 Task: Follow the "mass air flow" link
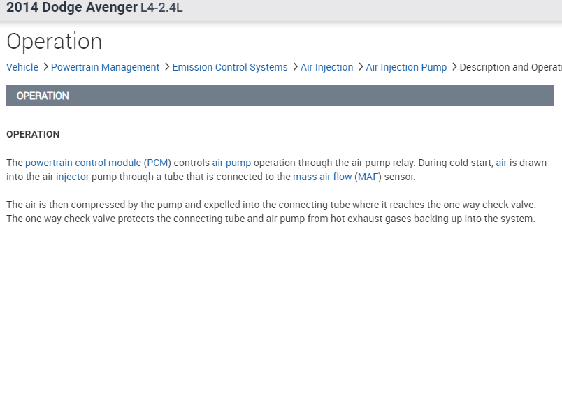[x=322, y=177]
